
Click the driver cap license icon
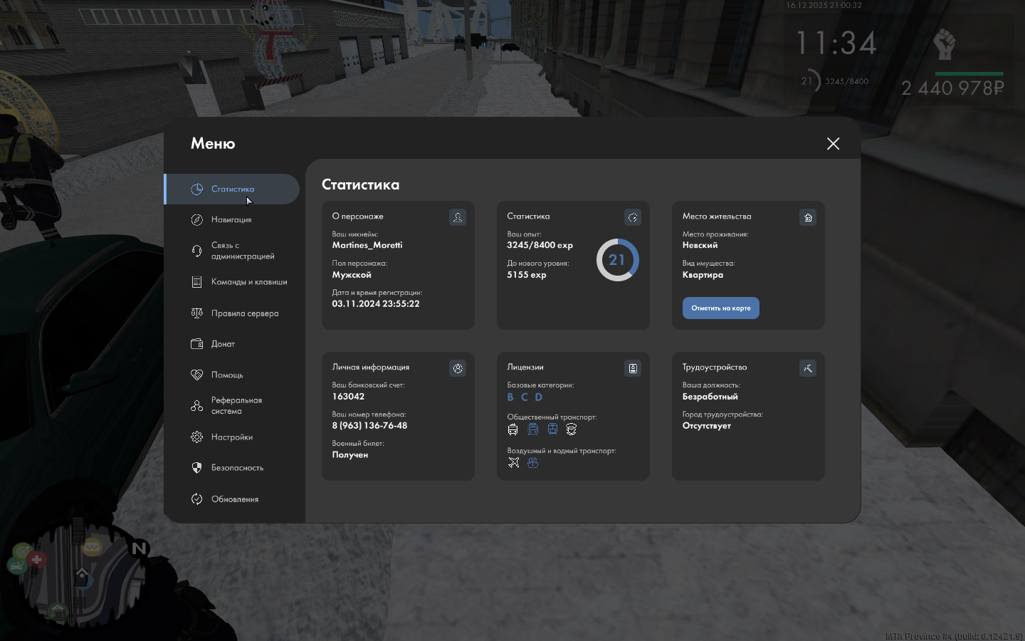click(571, 429)
